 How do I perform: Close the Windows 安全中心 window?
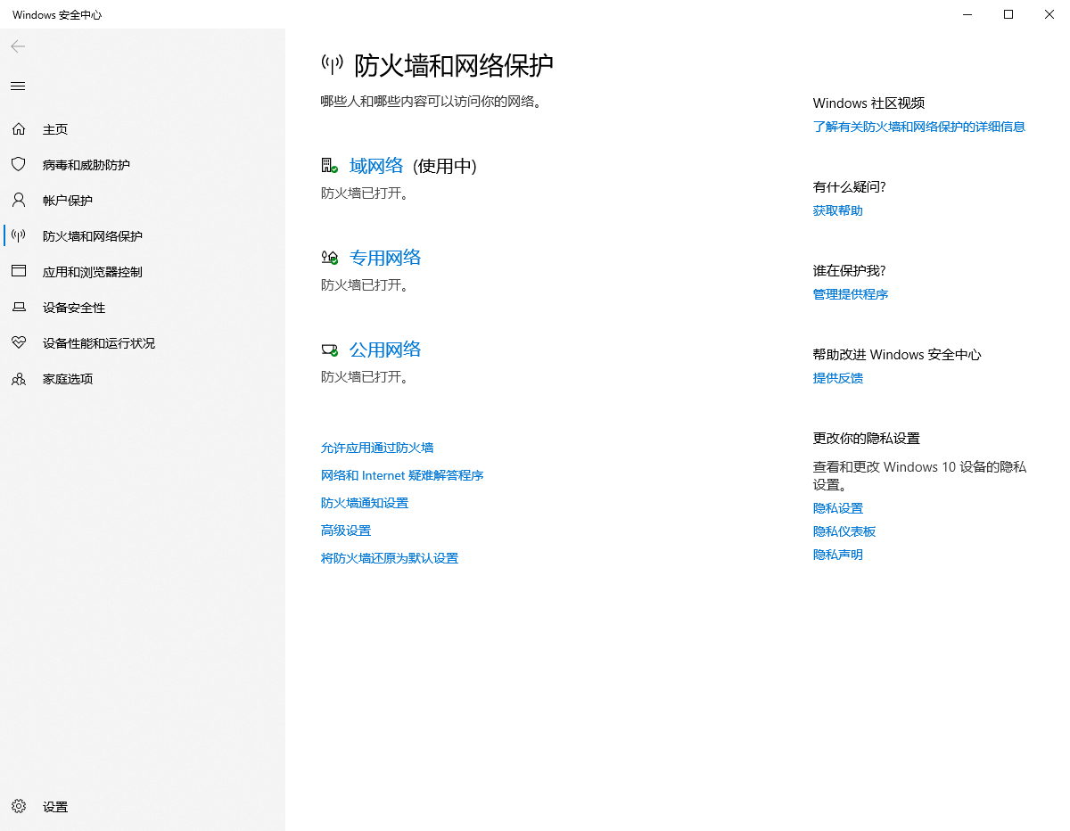[x=1049, y=14]
